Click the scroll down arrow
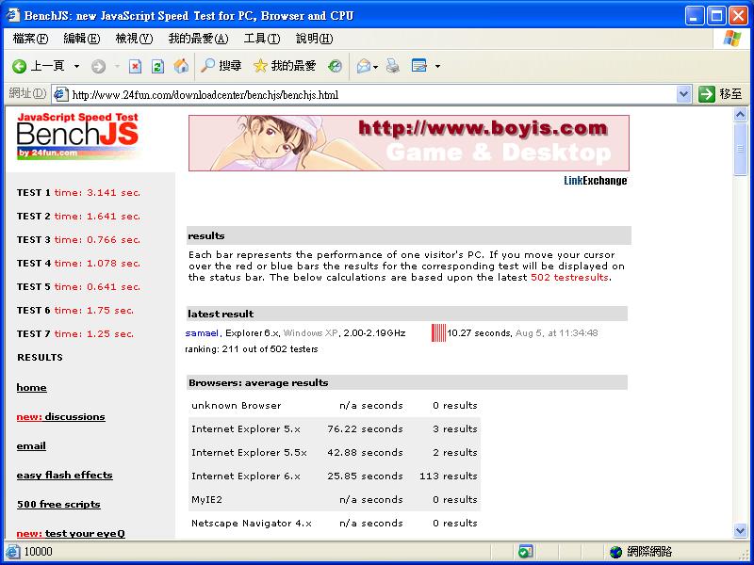The image size is (754, 565). click(x=740, y=530)
